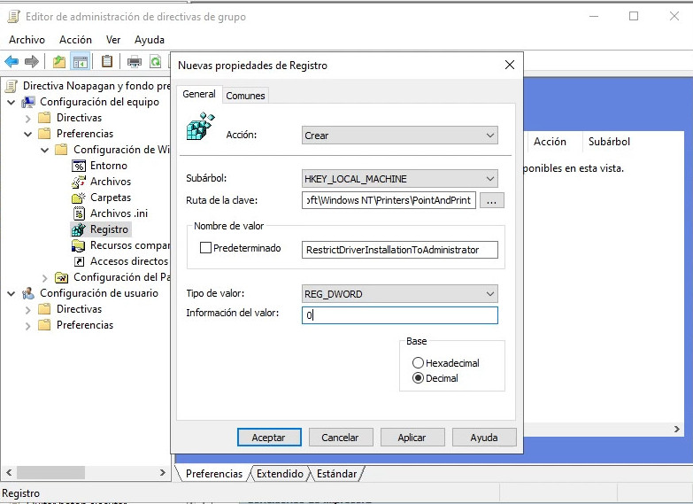The image size is (693, 504).
Task: Select the Entorno preference icon in tree
Action: (79, 166)
